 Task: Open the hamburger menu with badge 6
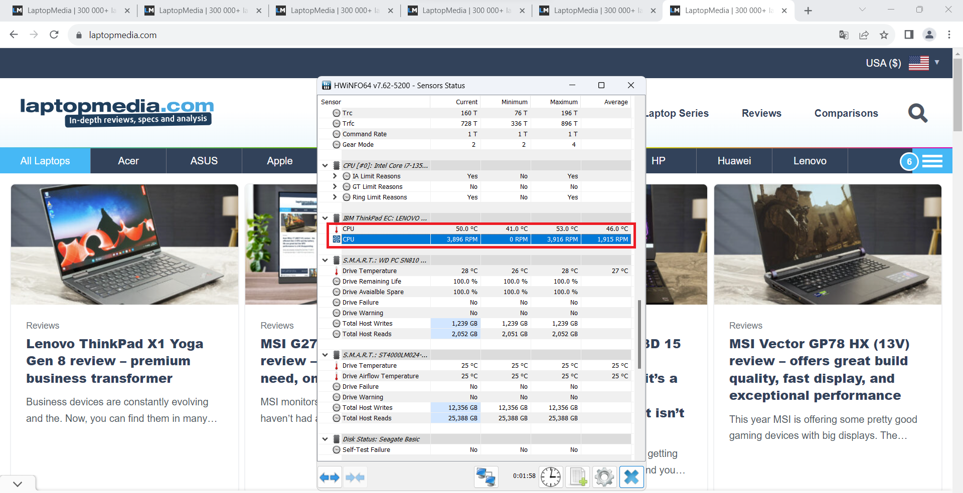pyautogui.click(x=932, y=161)
